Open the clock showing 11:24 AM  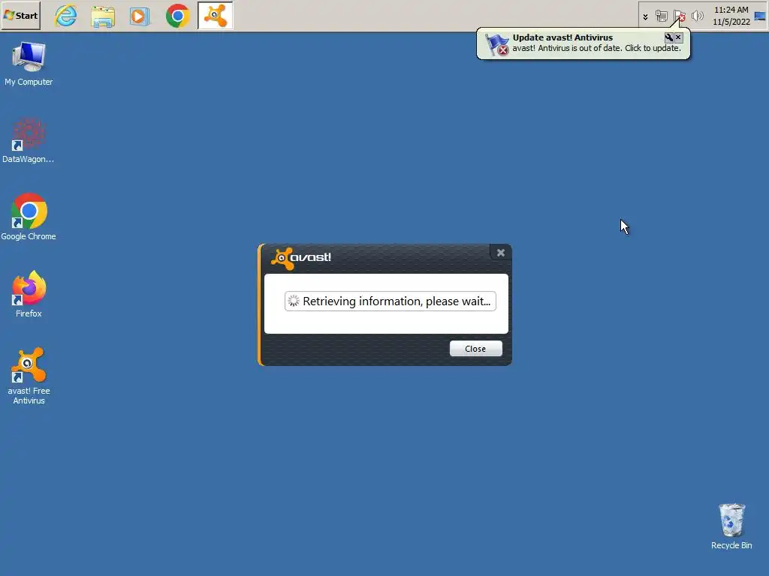pyautogui.click(x=731, y=16)
